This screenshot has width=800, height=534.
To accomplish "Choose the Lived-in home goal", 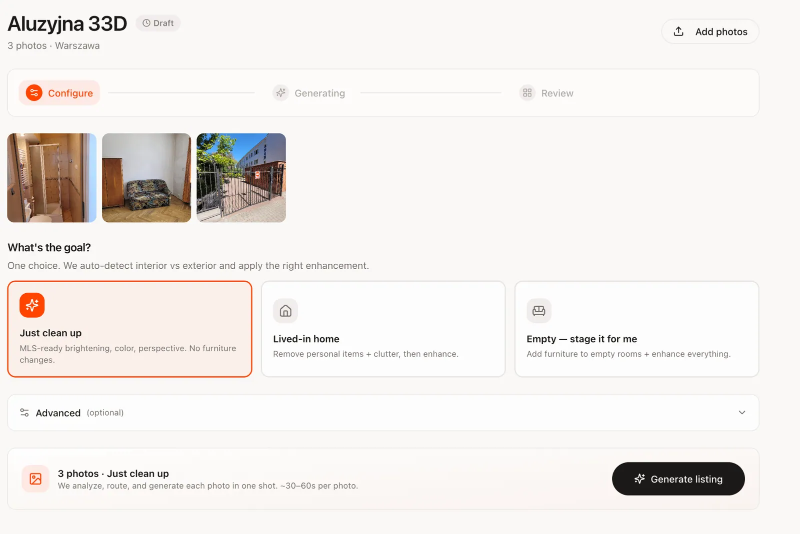I will click(383, 329).
